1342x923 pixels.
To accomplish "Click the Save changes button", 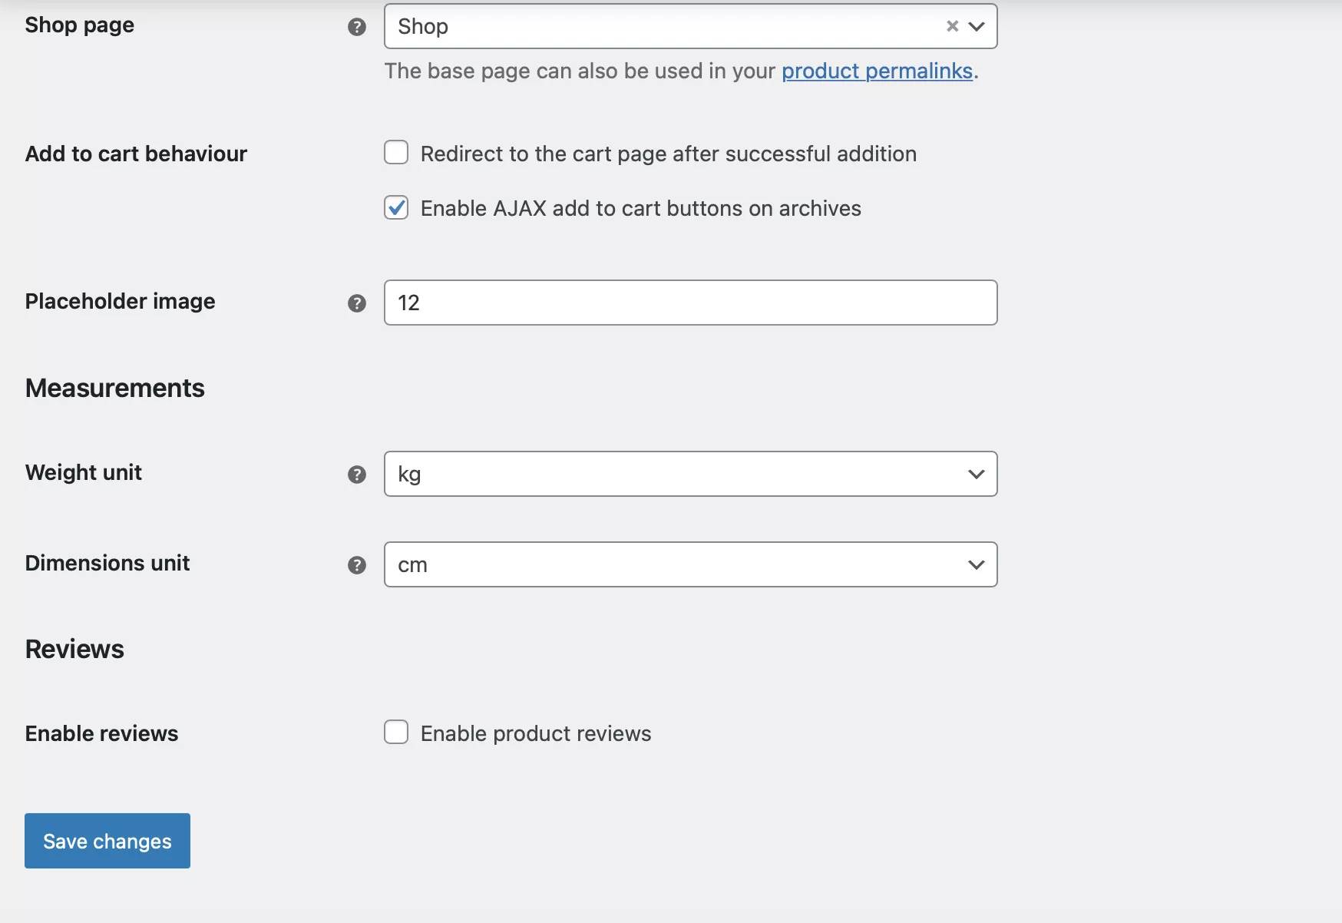I will 107,841.
